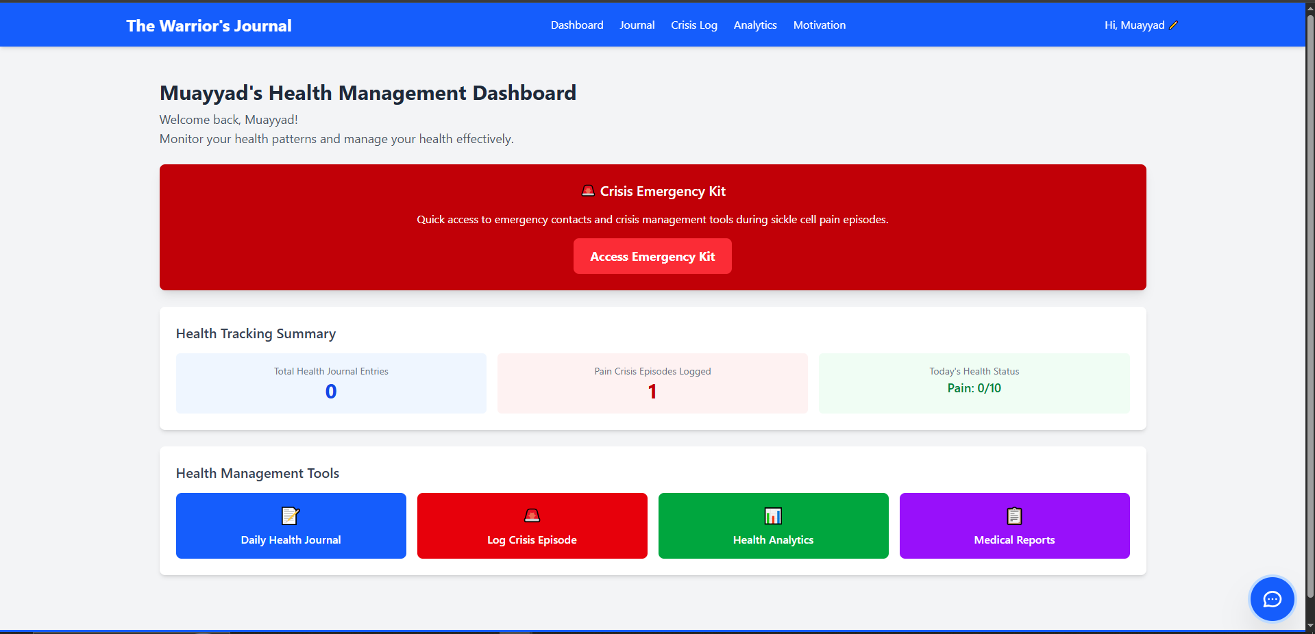Open the Health Analytics tool
This screenshot has height=634, width=1315.
(774, 526)
